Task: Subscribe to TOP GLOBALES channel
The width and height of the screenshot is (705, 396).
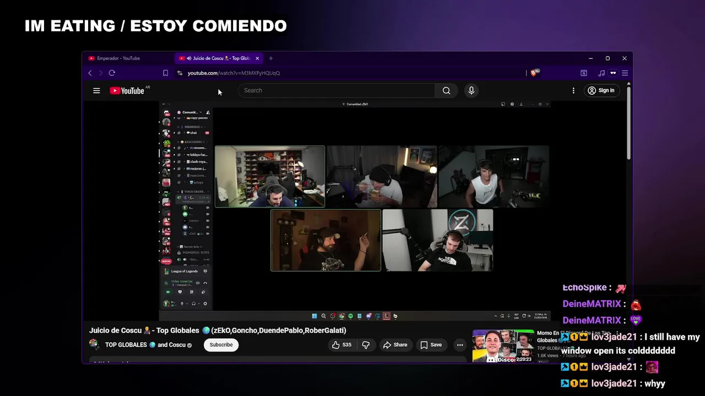Action: pos(221,345)
